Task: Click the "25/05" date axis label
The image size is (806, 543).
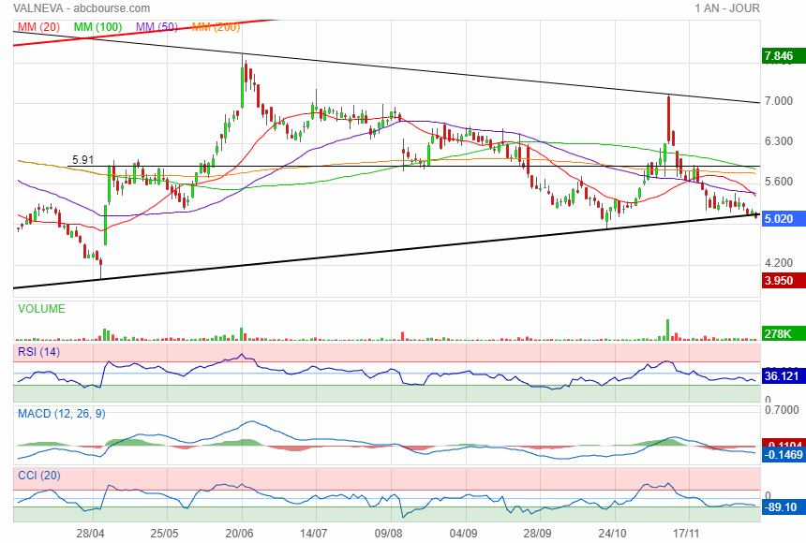Action: click(x=165, y=534)
